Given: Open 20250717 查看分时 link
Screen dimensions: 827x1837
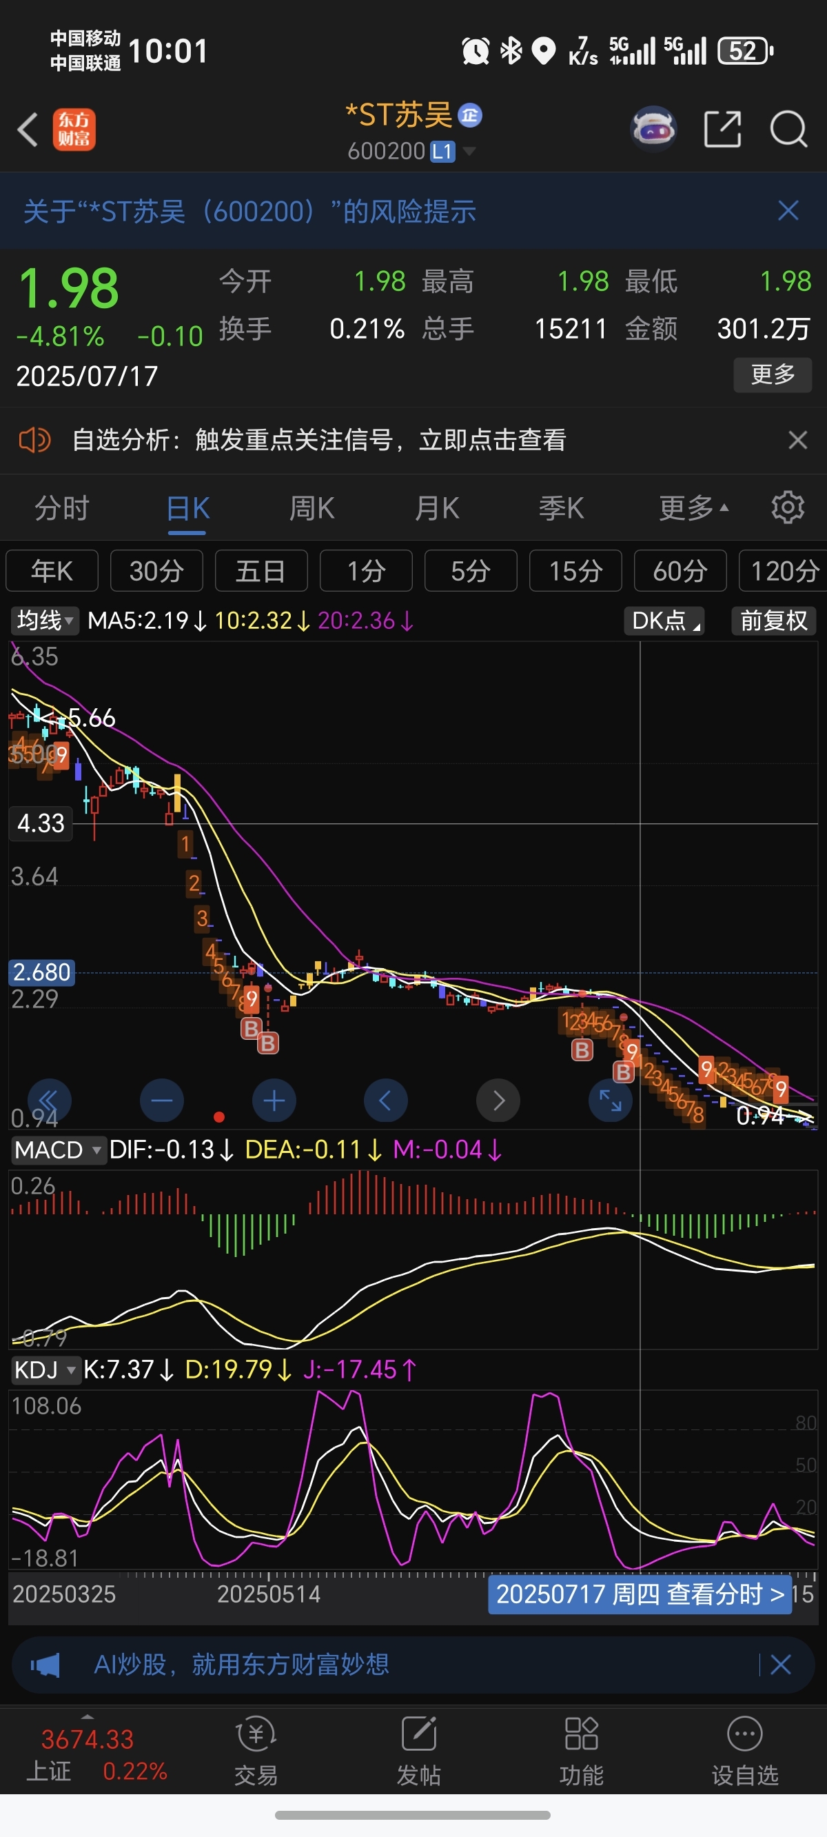Looking at the screenshot, I should (640, 1594).
